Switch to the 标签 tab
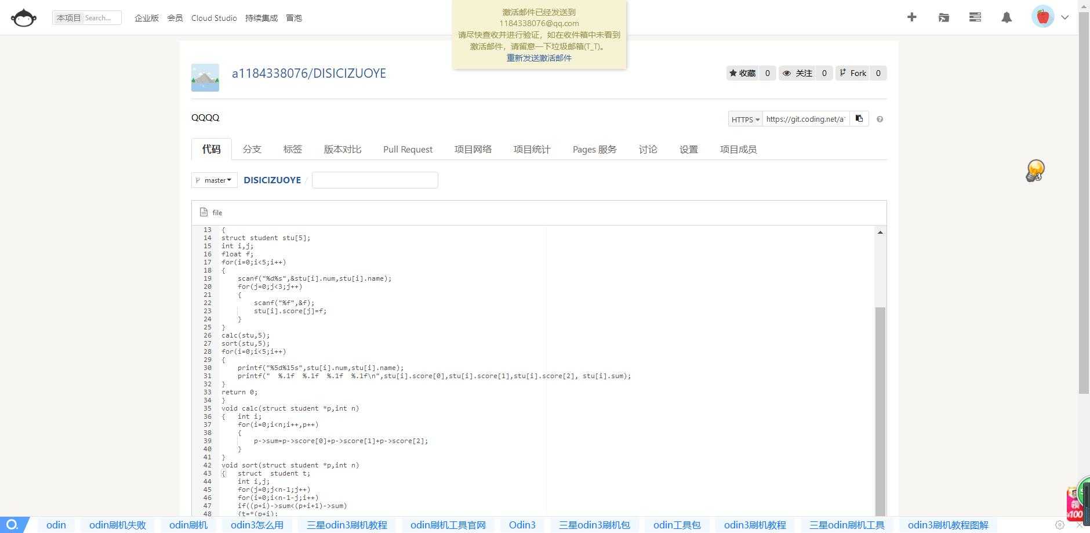Viewport: 1090px width, 533px height. pos(293,149)
